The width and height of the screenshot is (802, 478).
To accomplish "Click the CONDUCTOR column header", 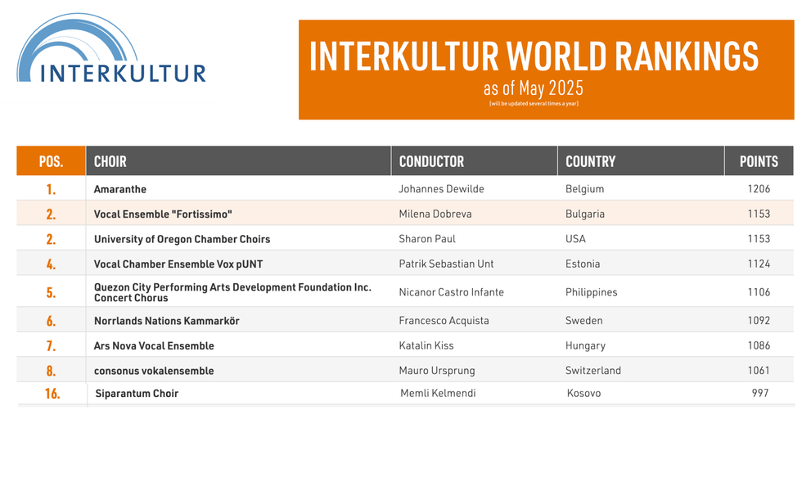I will [431, 161].
